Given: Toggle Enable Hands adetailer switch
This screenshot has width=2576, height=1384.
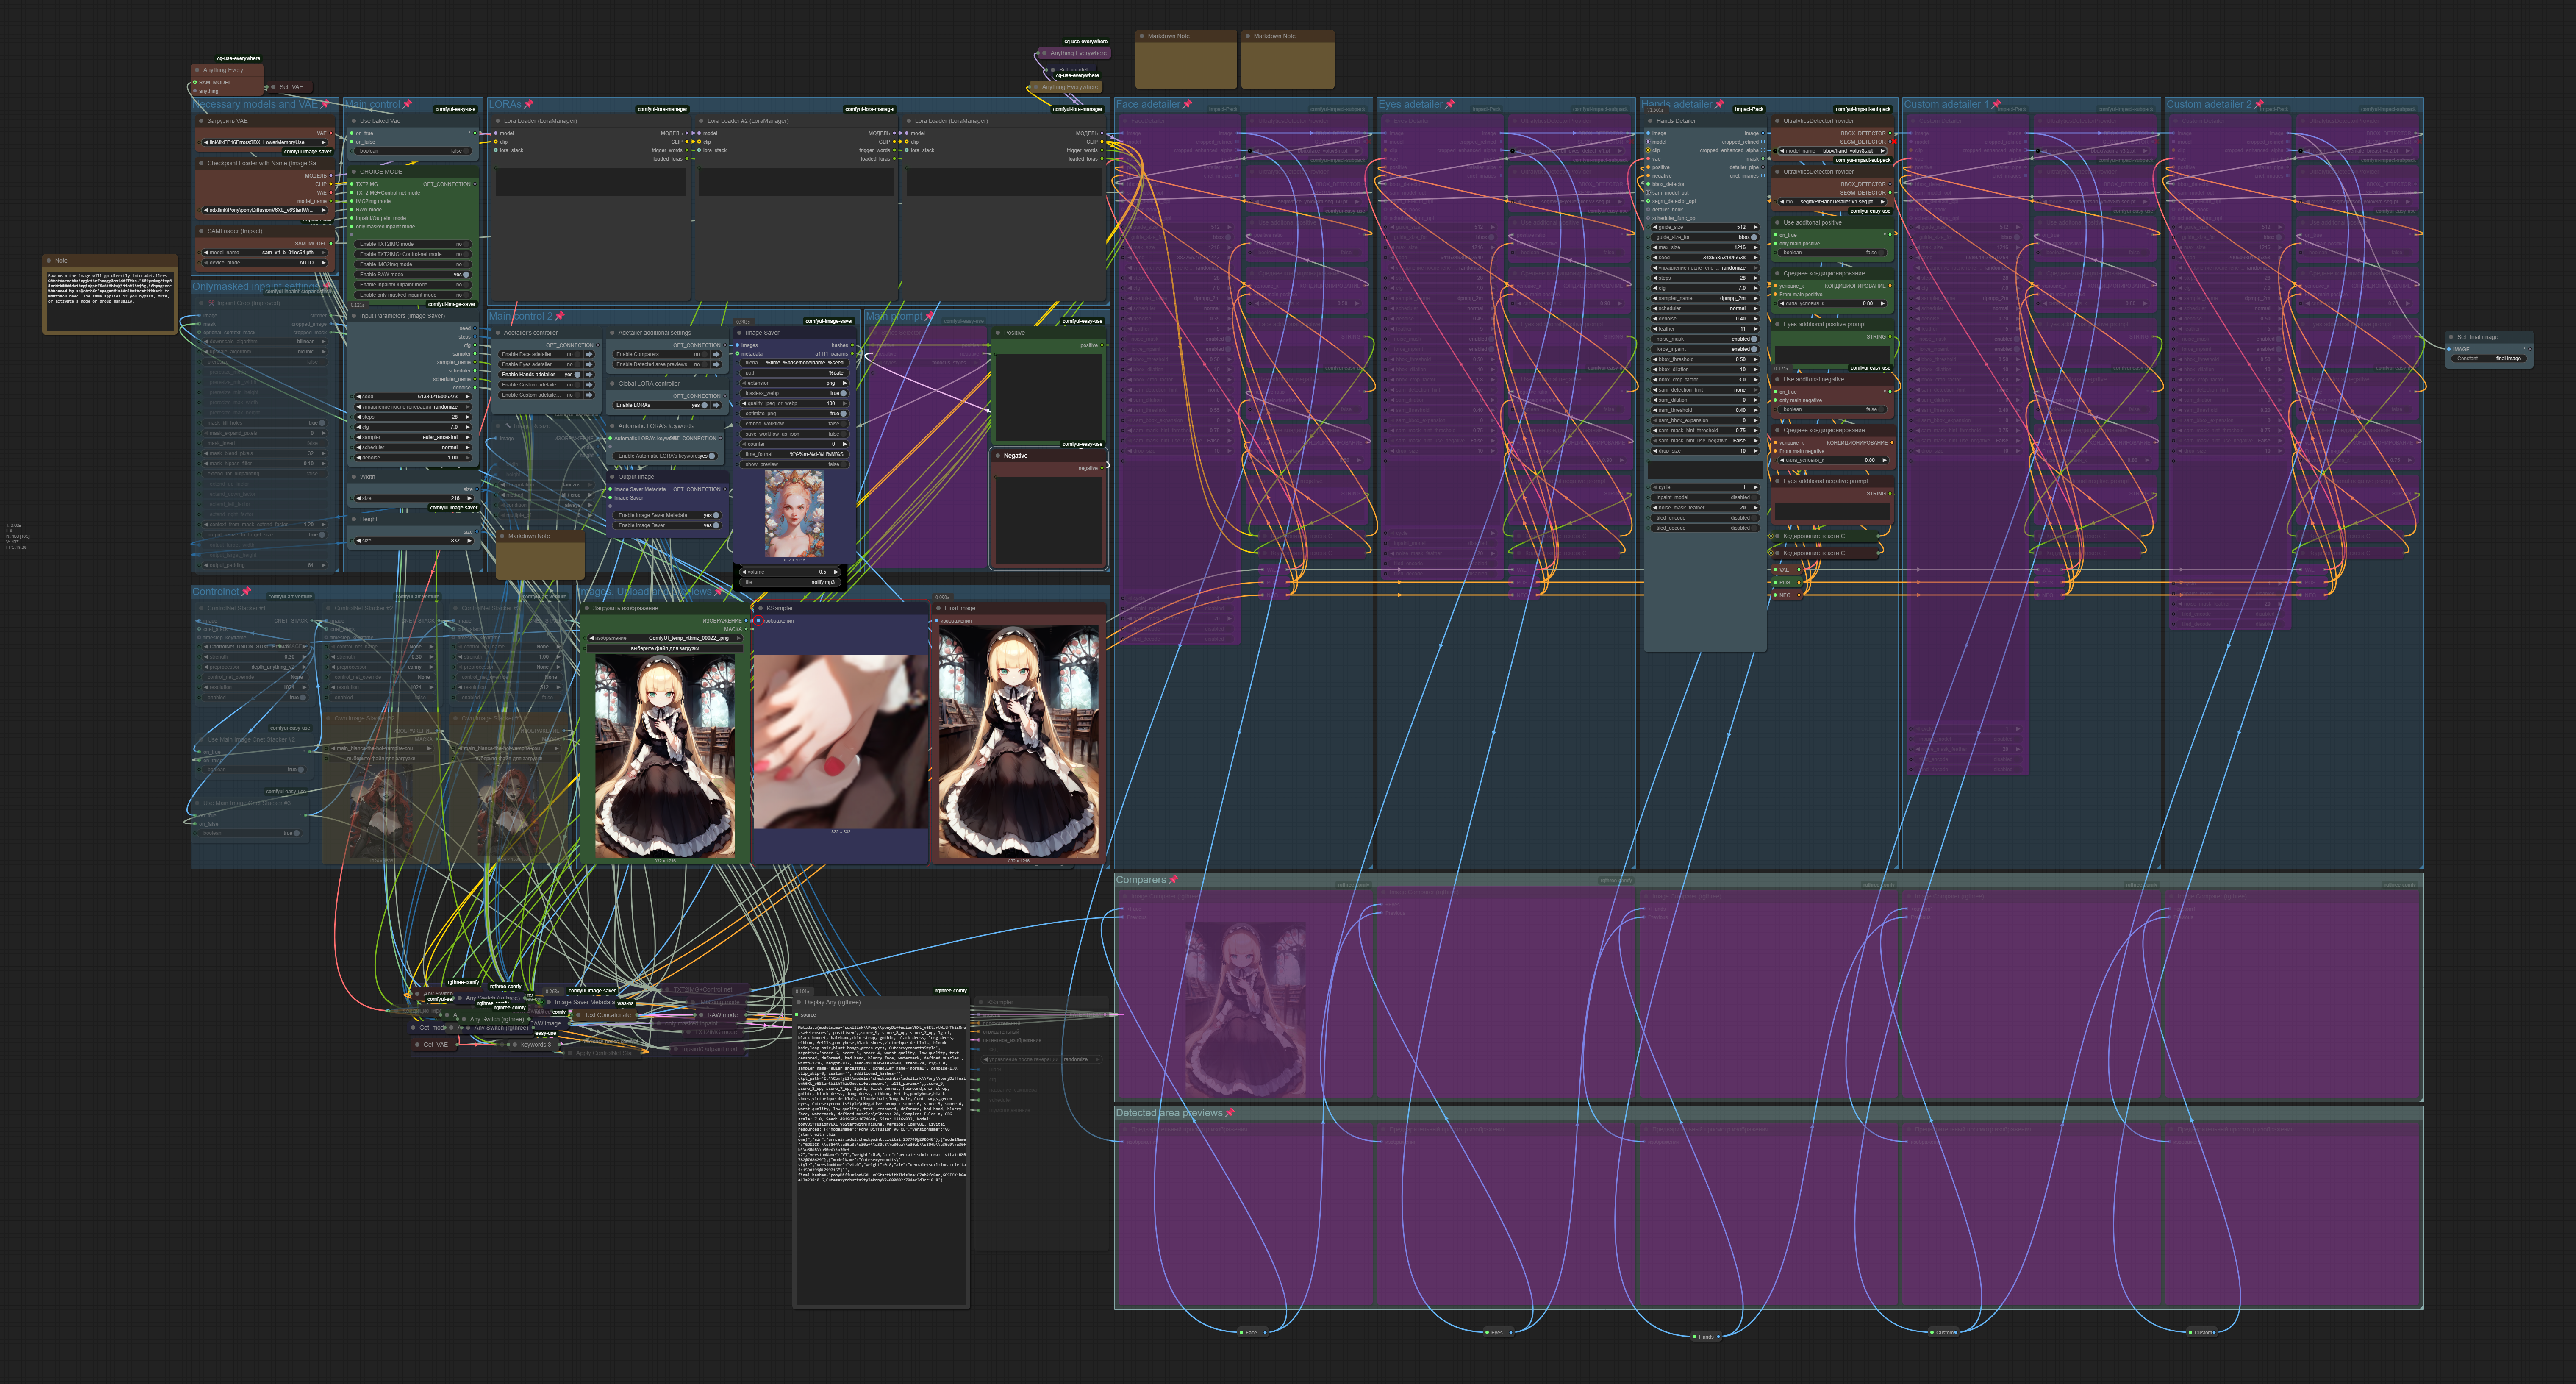Looking at the screenshot, I should pyautogui.click(x=577, y=375).
